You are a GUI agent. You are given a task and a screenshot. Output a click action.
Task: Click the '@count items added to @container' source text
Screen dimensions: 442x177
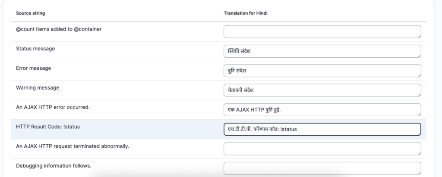click(59, 29)
